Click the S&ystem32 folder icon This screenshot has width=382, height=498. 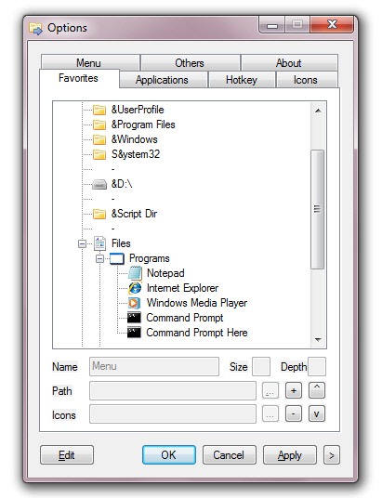point(99,154)
